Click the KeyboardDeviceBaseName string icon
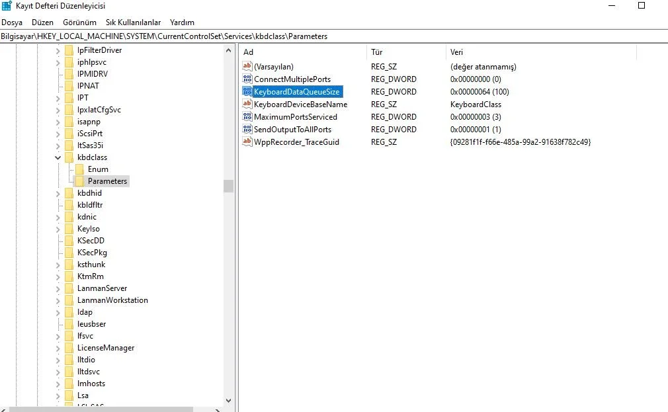This screenshot has height=412, width=668. click(x=247, y=104)
